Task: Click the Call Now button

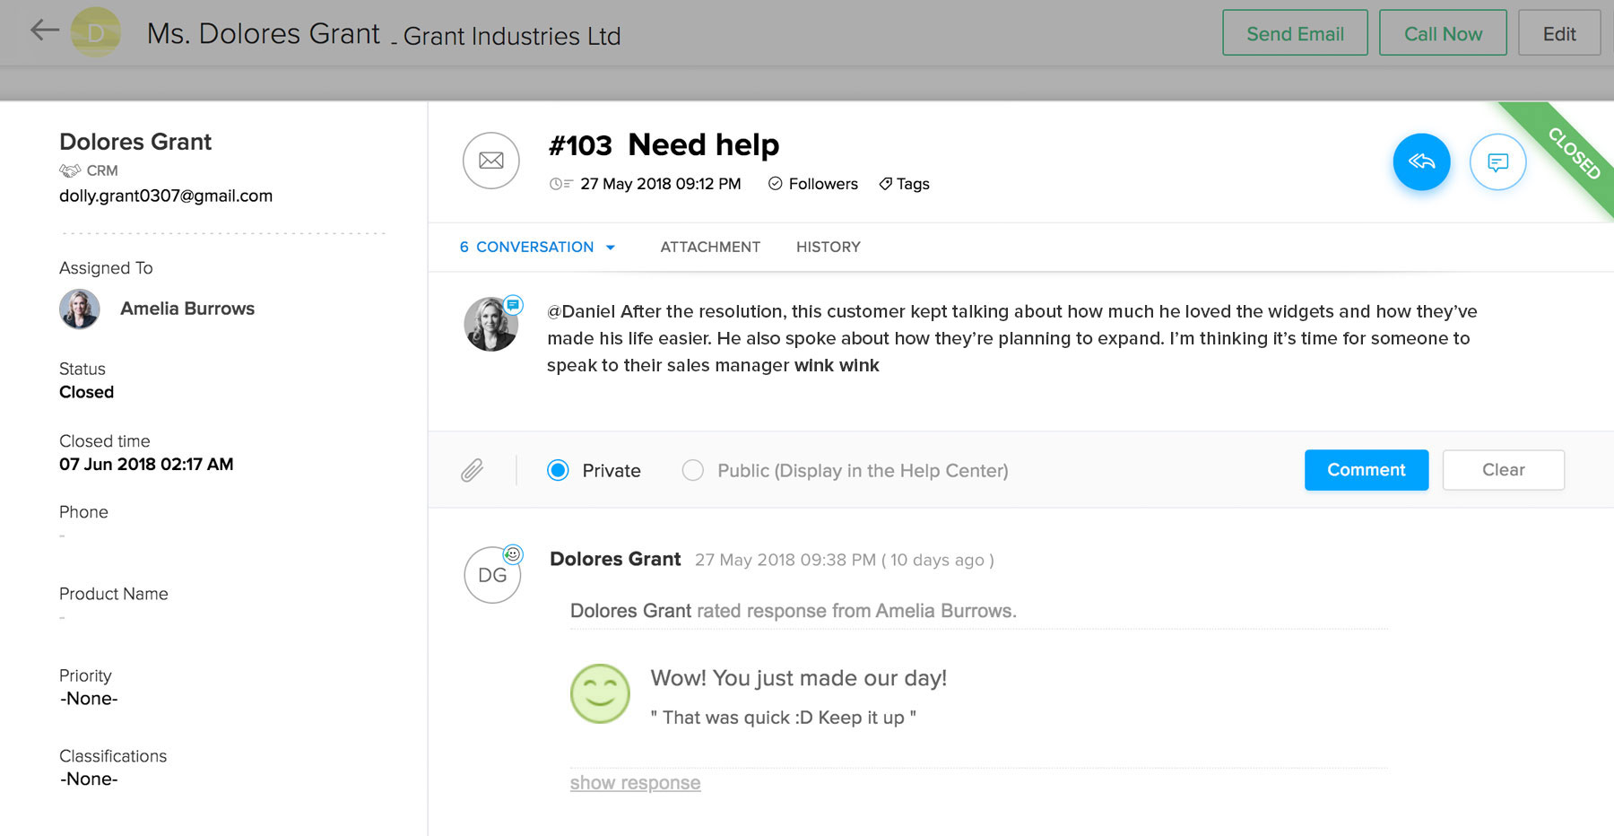Action: pos(1443,33)
